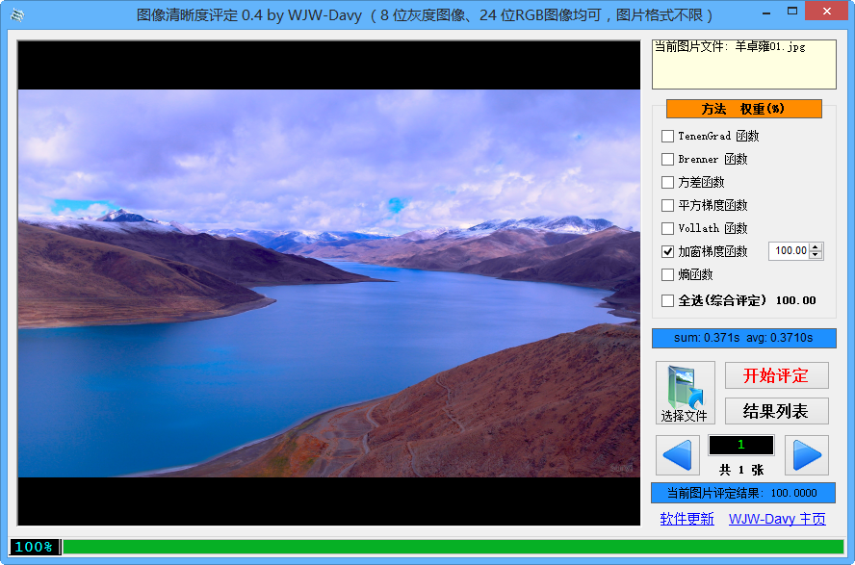Click the green progress bar

(x=453, y=547)
